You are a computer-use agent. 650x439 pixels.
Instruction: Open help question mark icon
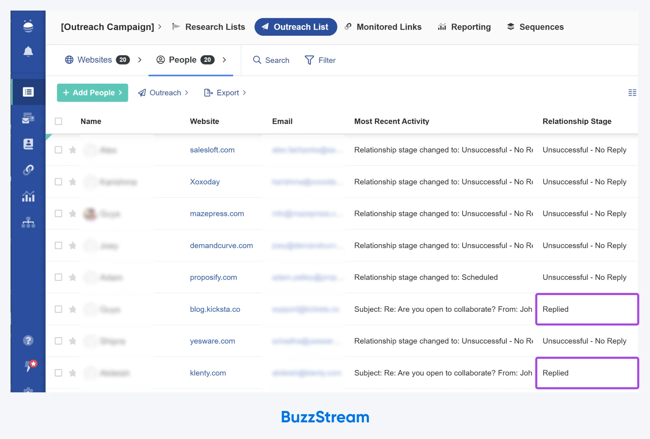point(28,340)
